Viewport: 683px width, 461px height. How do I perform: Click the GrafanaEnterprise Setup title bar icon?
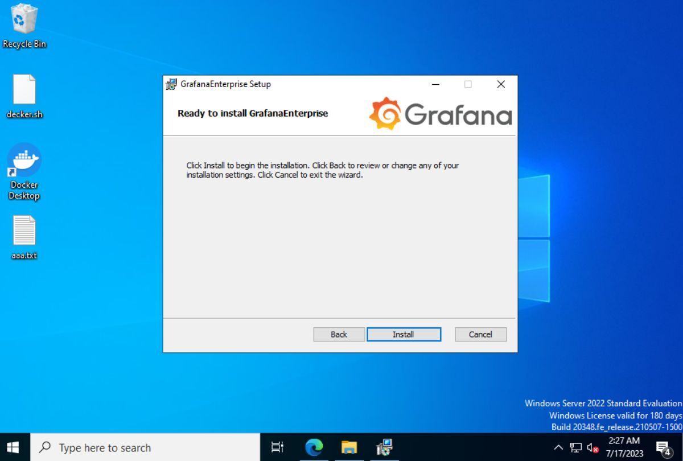click(x=170, y=84)
